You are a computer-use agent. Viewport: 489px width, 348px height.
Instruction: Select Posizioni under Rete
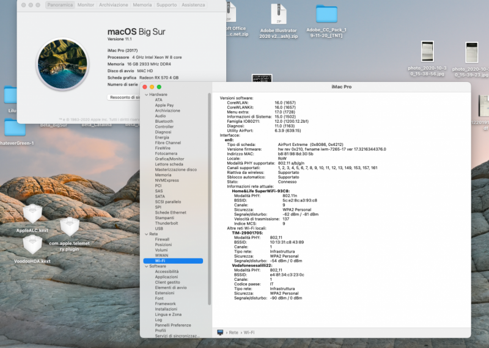pyautogui.click(x=163, y=245)
